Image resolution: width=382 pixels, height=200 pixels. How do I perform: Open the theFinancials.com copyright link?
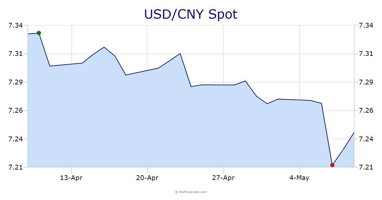(191, 192)
